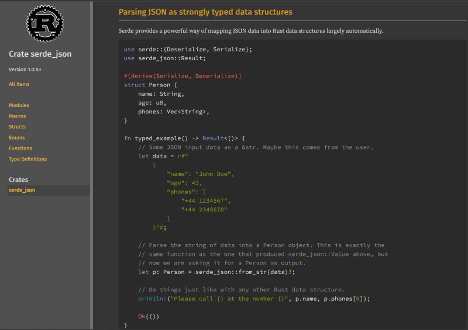Click the 'let p: Person = serde_json::from_str(data)?;' line
Image resolution: width=468 pixels, height=330 pixels.
pos(216,272)
